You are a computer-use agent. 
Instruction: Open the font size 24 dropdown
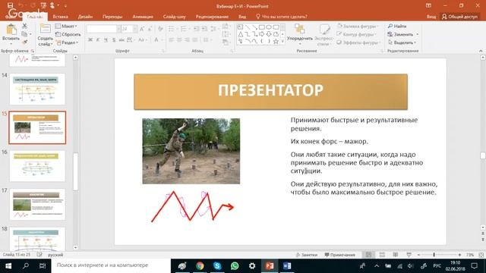click(135, 29)
